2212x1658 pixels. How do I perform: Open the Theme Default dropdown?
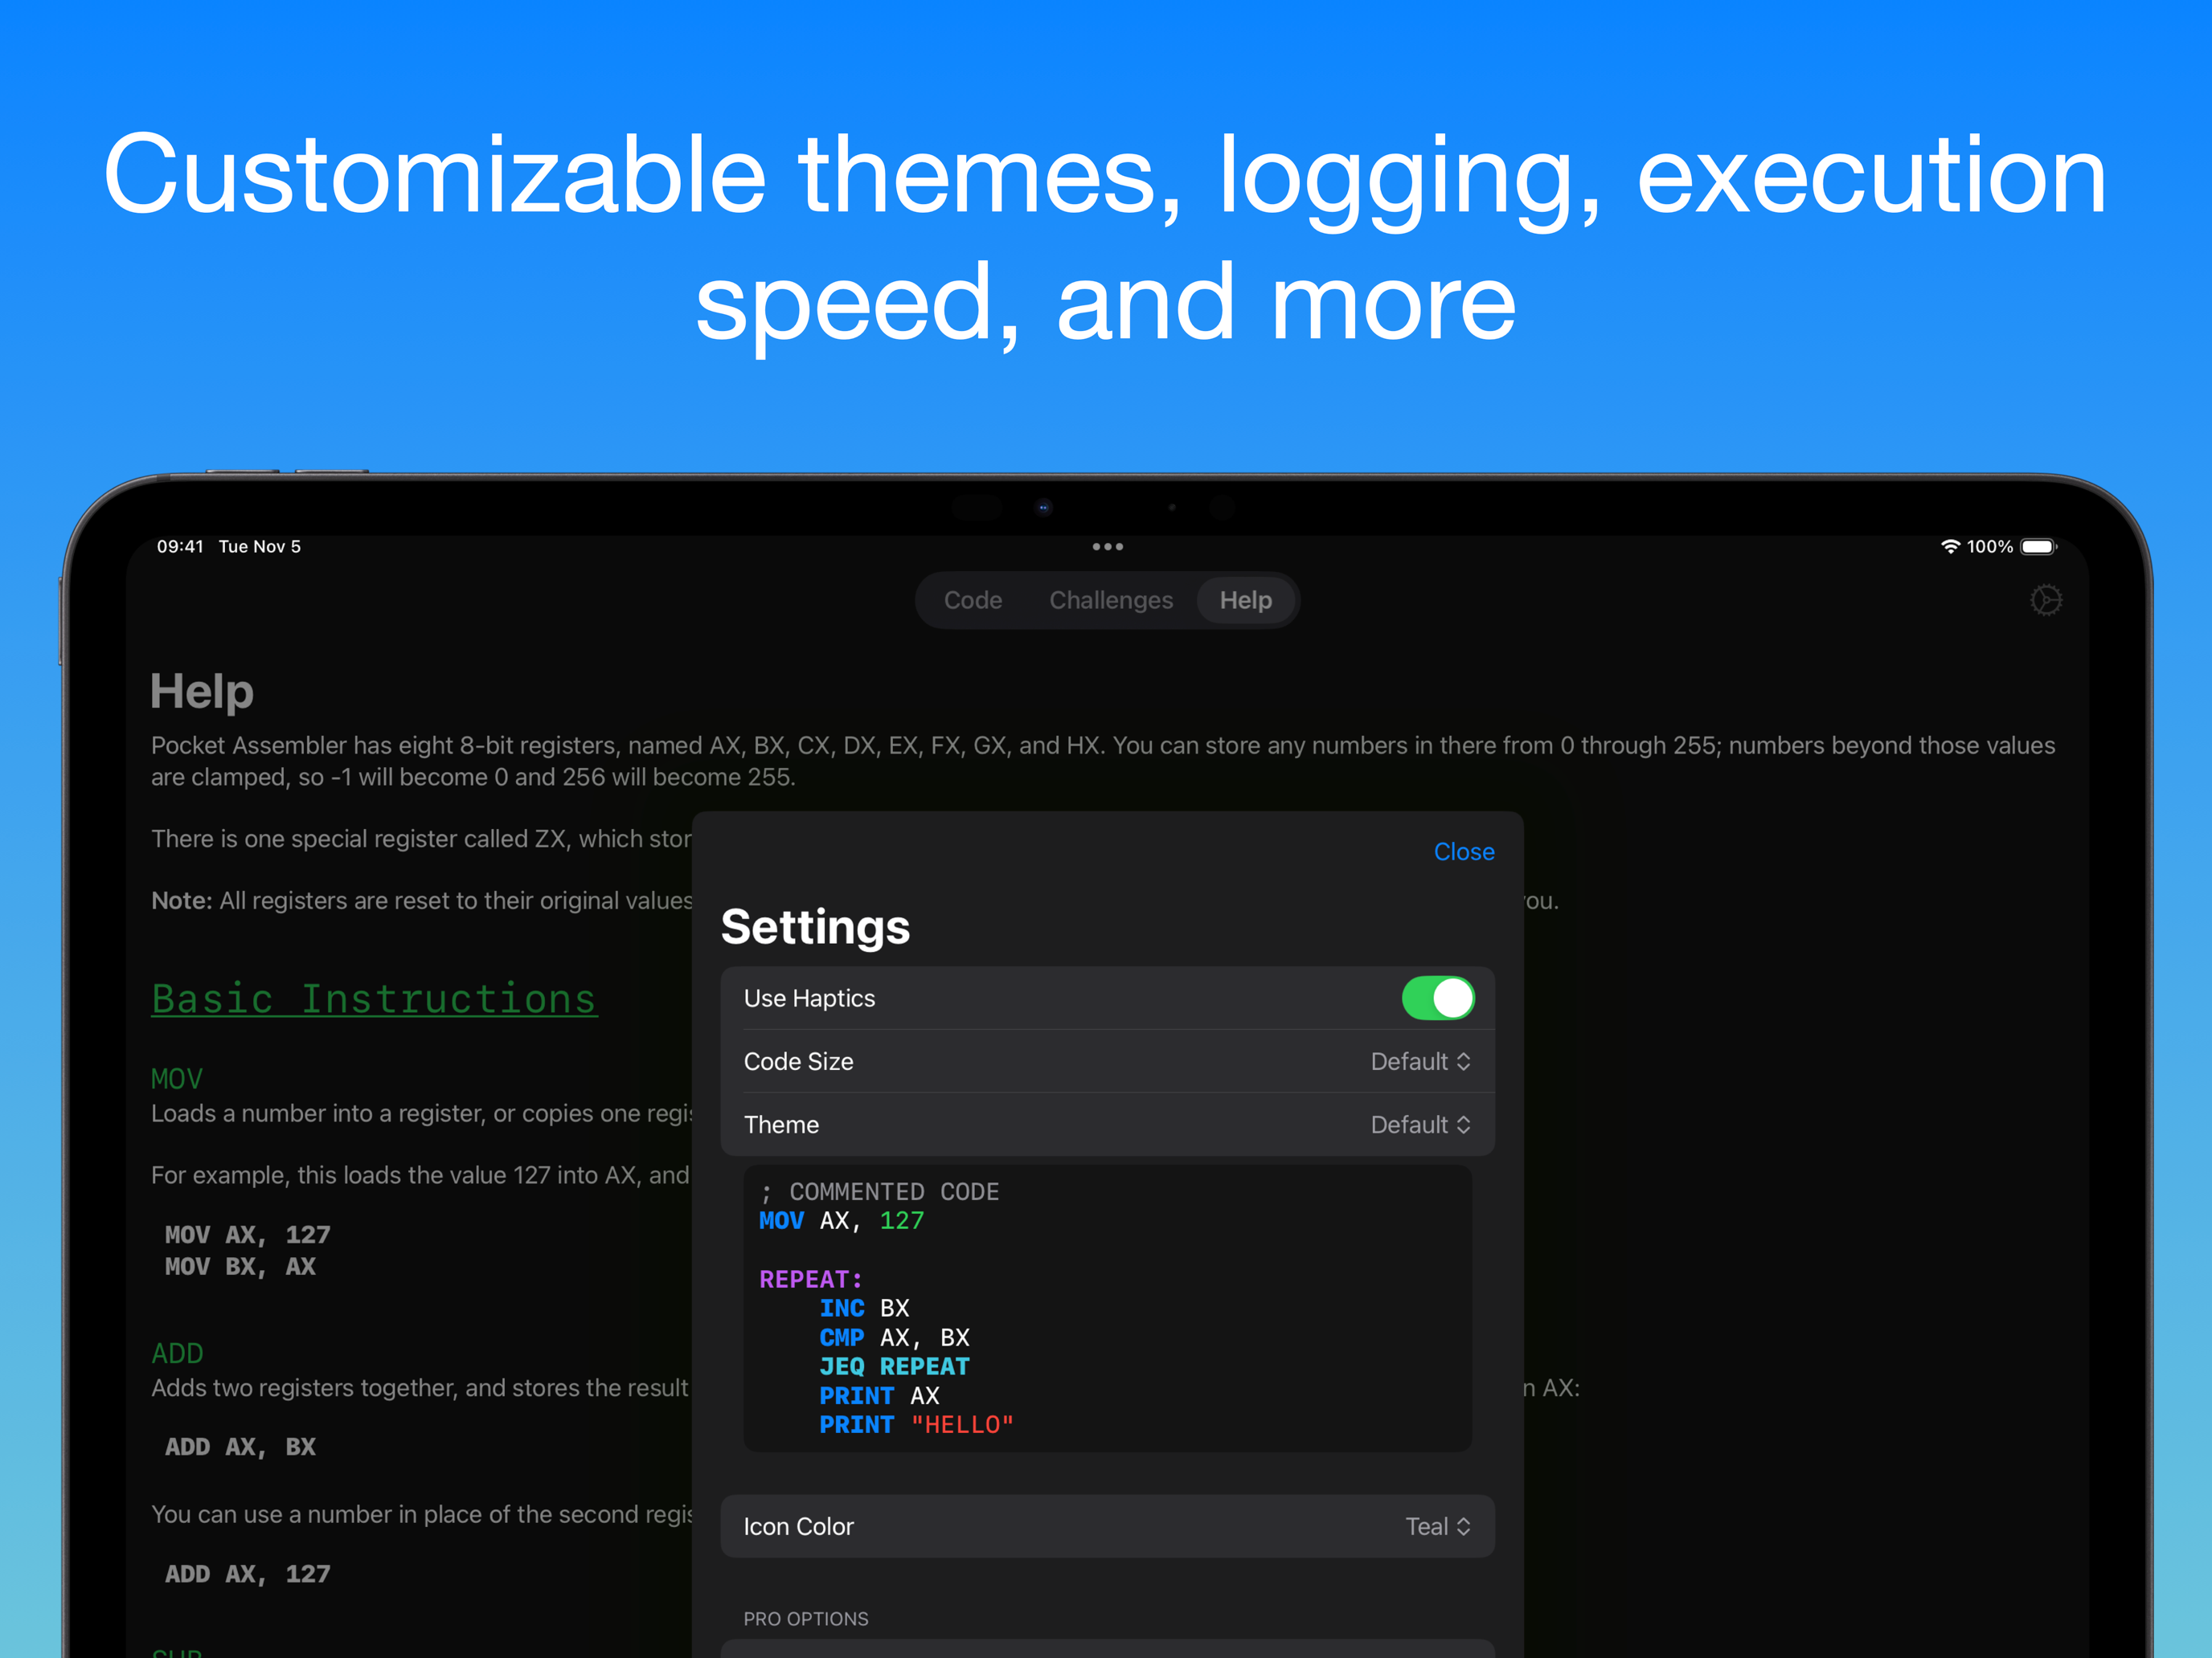(1420, 1125)
